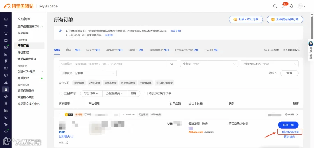Click the edit pencil icon beside 备注
Screen dimensions: 314x148
(67, 142)
